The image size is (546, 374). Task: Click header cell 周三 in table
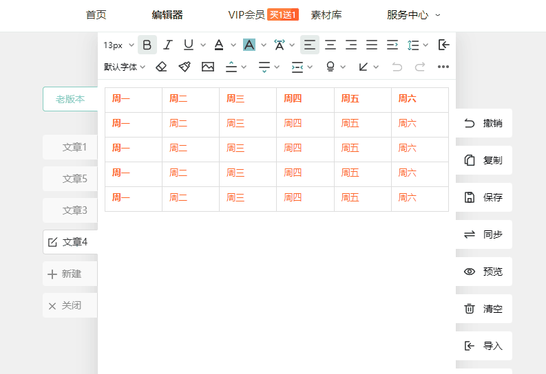[248, 100]
